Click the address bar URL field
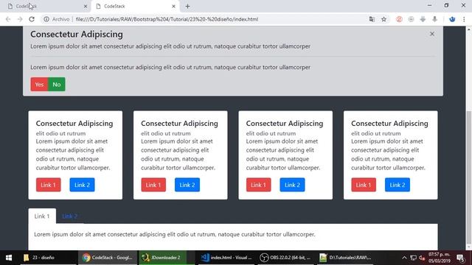The width and height of the screenshot is (472, 265). [167, 19]
